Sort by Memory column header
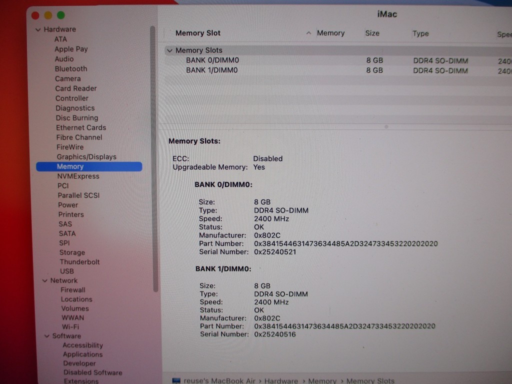This screenshot has height=384, width=512. pyautogui.click(x=331, y=33)
